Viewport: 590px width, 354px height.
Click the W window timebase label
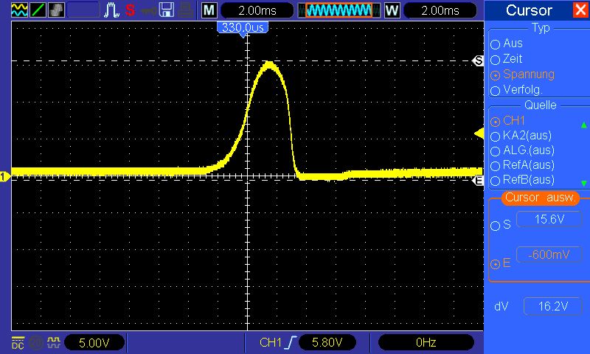(x=392, y=10)
